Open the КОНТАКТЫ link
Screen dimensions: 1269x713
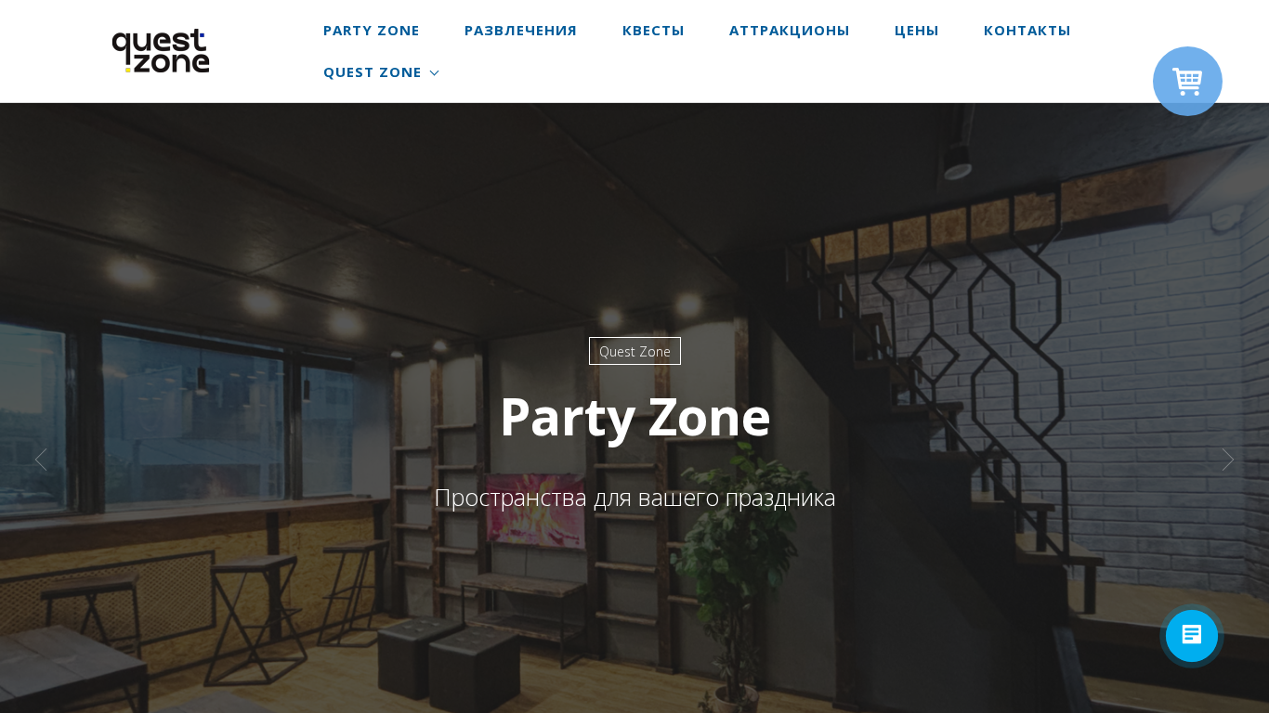(1027, 31)
